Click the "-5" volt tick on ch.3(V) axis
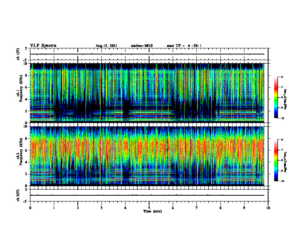 [26, 201]
